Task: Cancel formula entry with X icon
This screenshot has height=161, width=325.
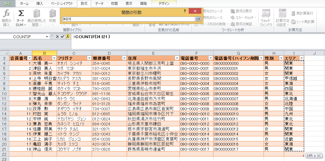Action: pos(57,37)
